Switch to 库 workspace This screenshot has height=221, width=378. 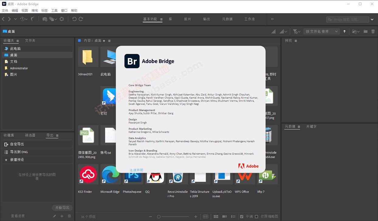coord(170,19)
